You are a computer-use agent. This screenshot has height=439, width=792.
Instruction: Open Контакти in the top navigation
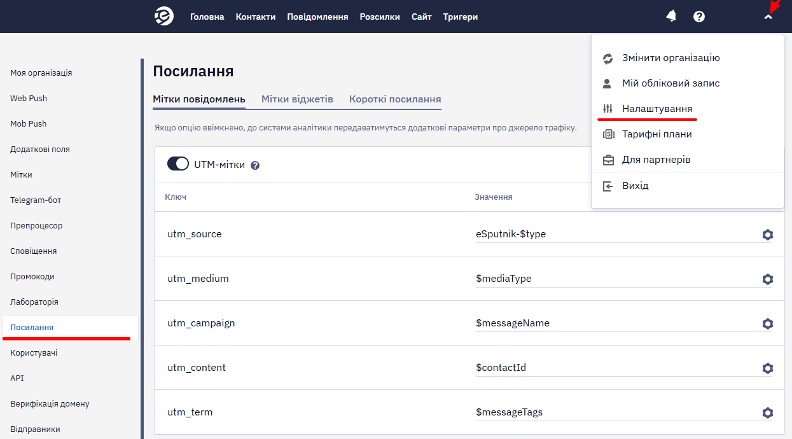(256, 17)
